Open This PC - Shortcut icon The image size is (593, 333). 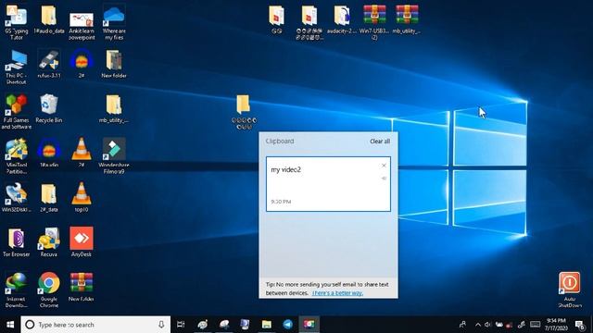(16, 68)
